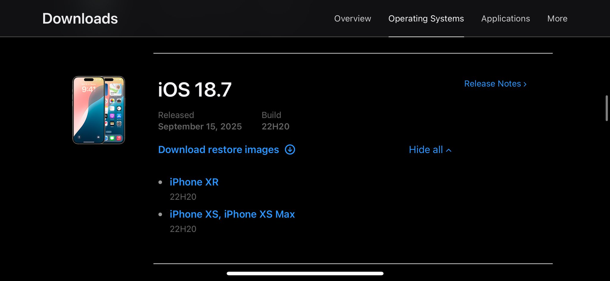Click the 22H20 build under iPhone XR
The height and width of the screenshot is (281, 610).
pos(183,197)
